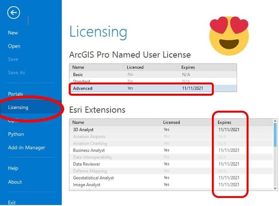Open the Help entry
Image resolution: width=279 pixels, height=206 pixels.
13,168
